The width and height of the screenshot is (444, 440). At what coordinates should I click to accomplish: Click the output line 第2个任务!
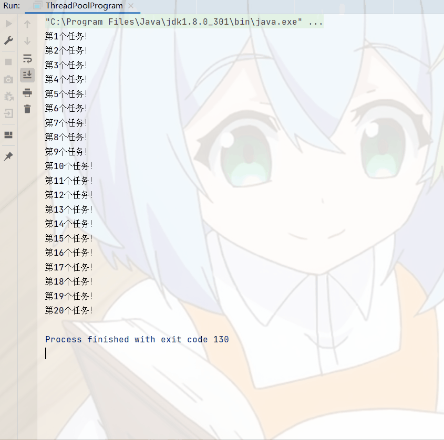click(66, 50)
